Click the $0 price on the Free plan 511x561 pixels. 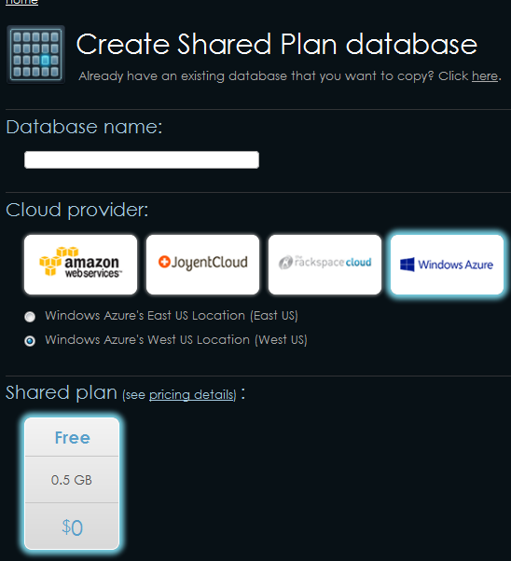(x=72, y=527)
